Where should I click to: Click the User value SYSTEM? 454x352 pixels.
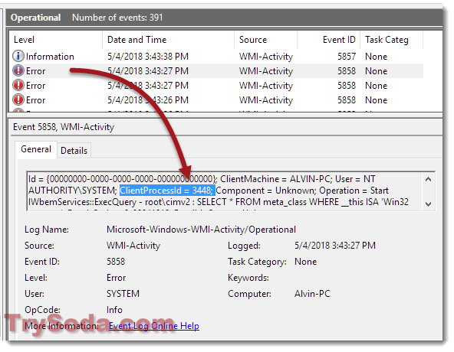click(x=123, y=294)
